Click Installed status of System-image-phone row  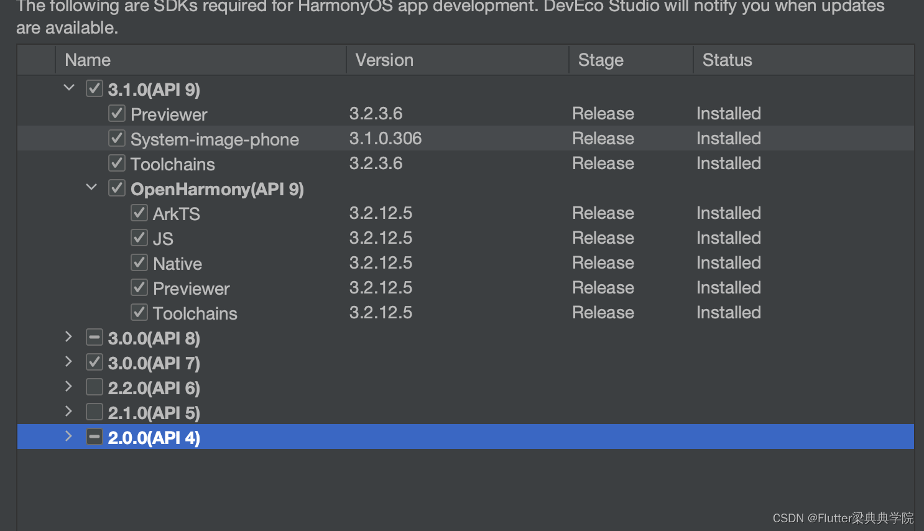(729, 138)
